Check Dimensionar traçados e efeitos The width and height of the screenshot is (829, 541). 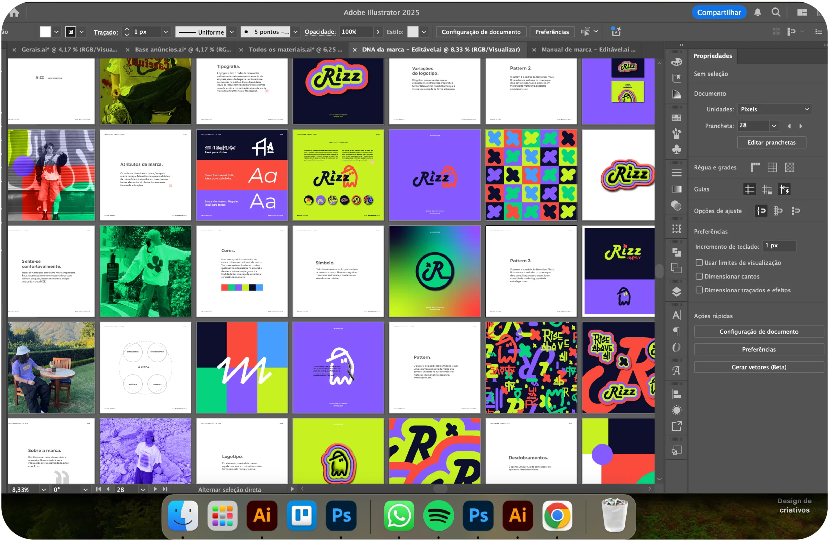[x=699, y=290]
